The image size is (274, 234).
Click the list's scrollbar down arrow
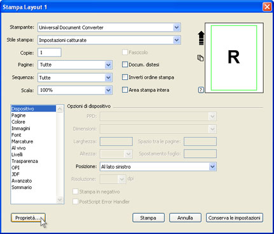tap(60, 200)
